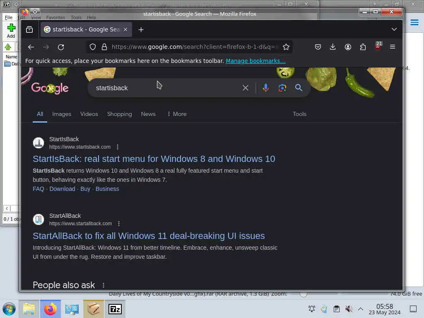424x318 pixels.
Task: Switch to Images results tab
Action: pos(62,114)
